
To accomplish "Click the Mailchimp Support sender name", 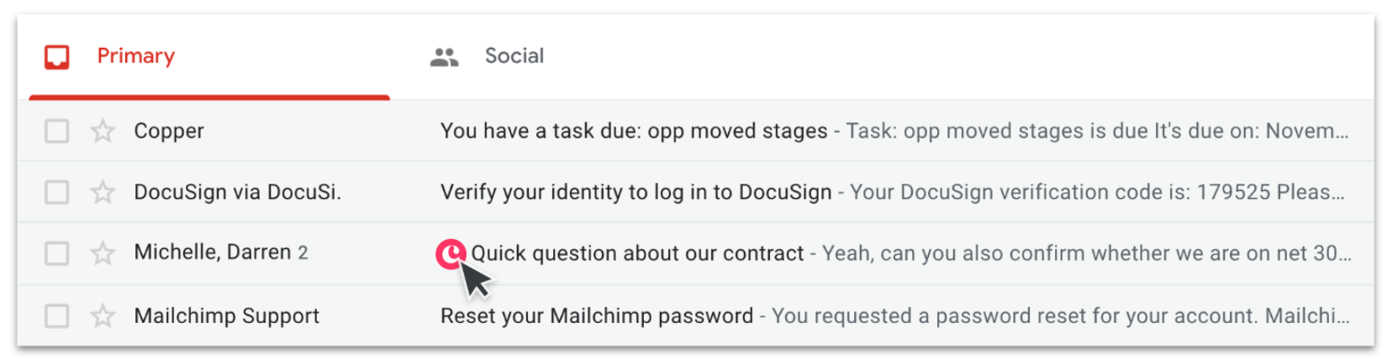I will (227, 316).
